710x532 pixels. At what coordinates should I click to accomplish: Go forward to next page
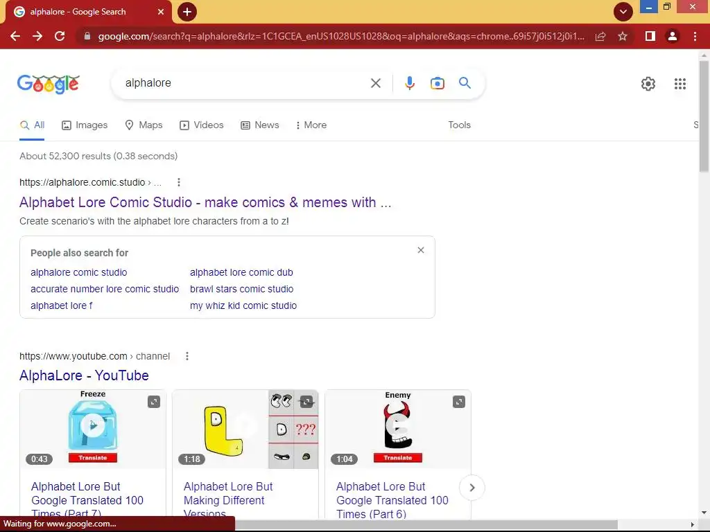point(37,36)
